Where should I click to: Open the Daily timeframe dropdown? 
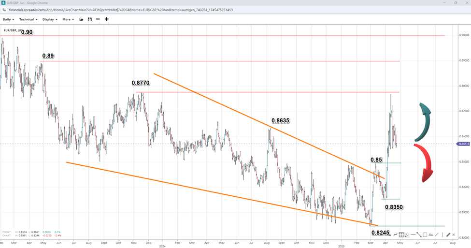(x=8, y=19)
